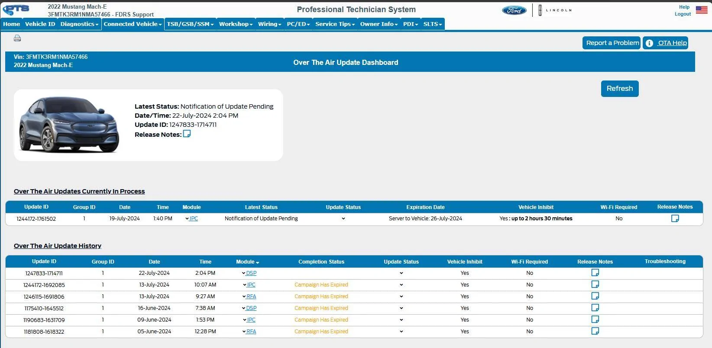This screenshot has width=712, height=348.
Task: Click the PTS logo
Action: click(16, 10)
